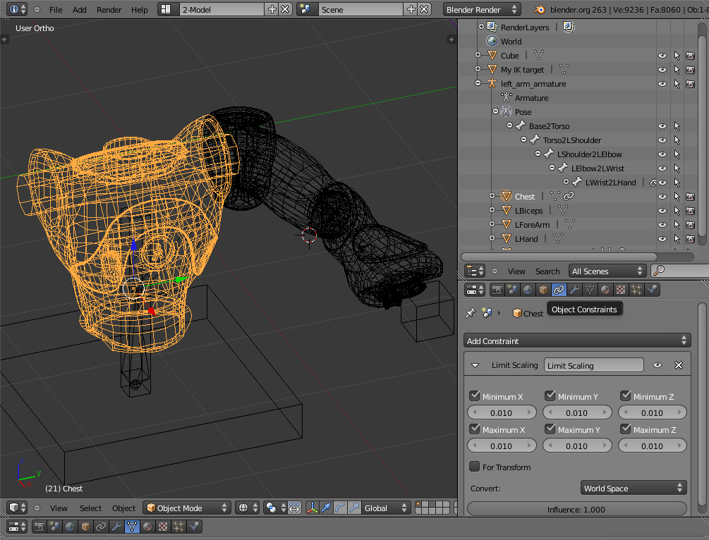The width and height of the screenshot is (709, 540).
Task: Open the Material sphere tab in the right properties editor
Action: click(605, 290)
